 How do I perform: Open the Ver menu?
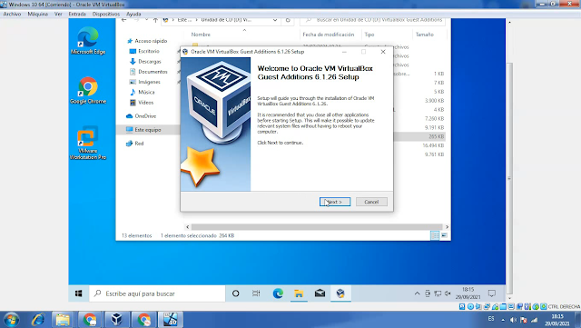[58, 15]
